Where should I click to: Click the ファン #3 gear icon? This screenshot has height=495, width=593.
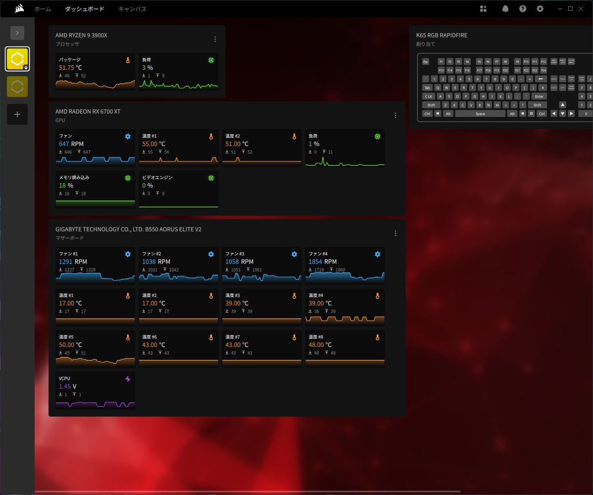coord(294,254)
